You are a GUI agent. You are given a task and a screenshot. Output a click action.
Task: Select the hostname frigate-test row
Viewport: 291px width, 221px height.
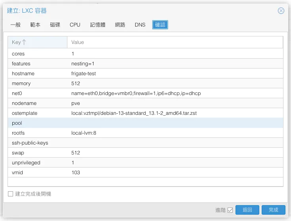[x=145, y=74]
